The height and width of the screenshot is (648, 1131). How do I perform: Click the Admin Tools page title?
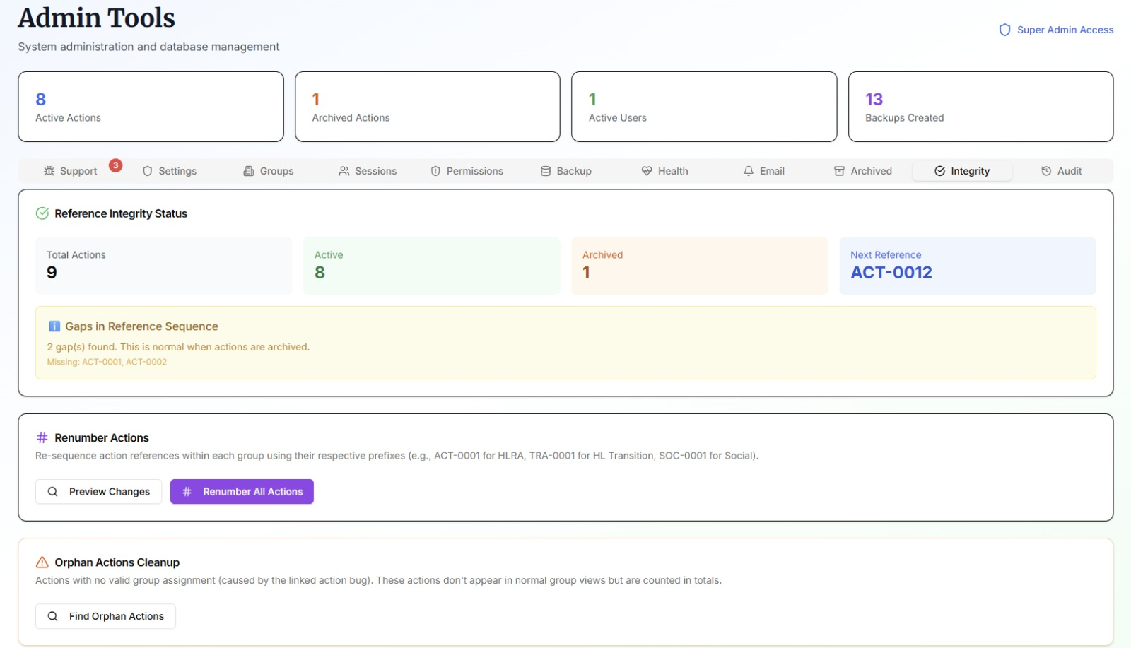tap(97, 18)
